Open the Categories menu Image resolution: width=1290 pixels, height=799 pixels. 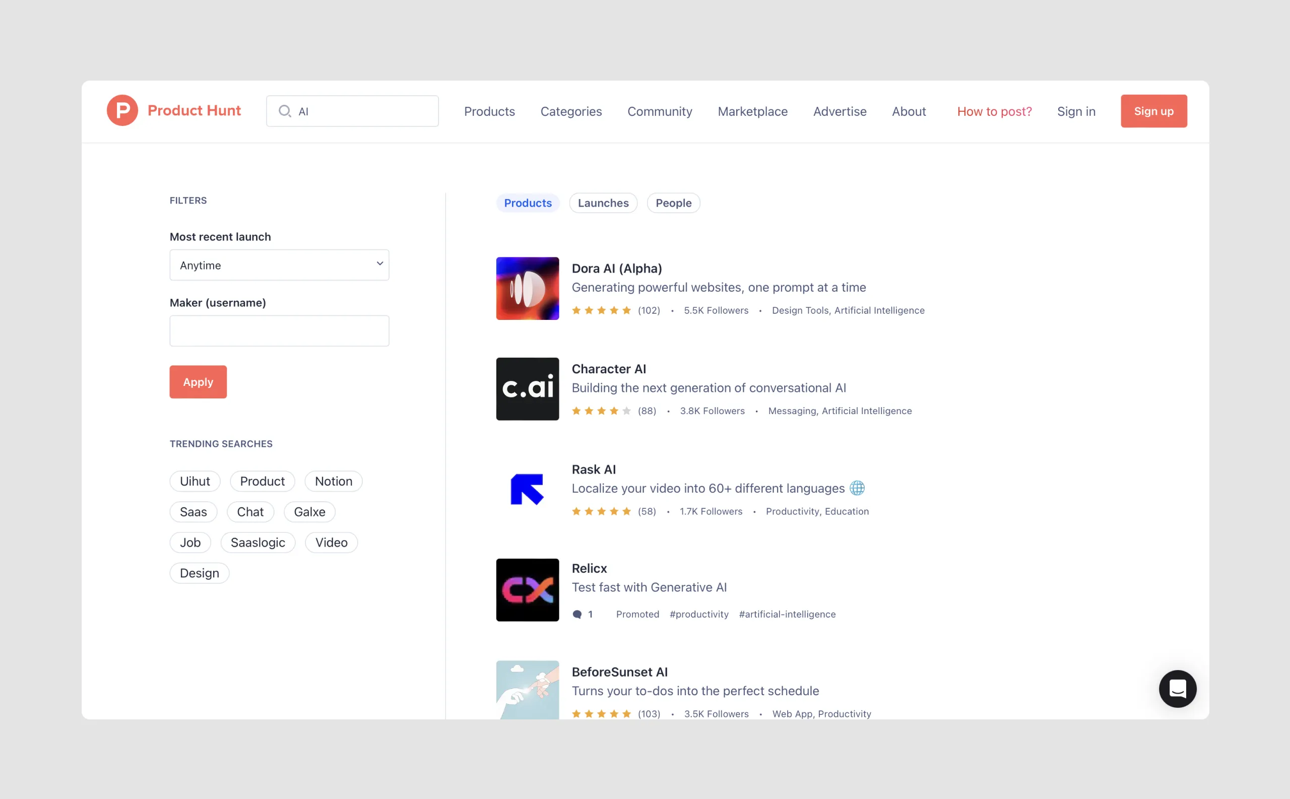pyautogui.click(x=571, y=111)
